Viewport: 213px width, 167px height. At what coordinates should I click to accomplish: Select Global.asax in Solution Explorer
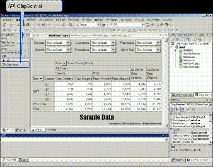coord(189,57)
